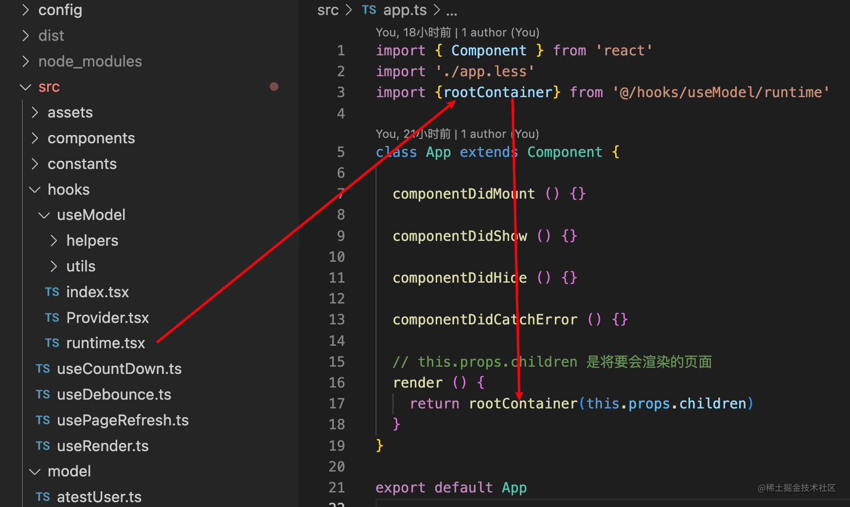The height and width of the screenshot is (507, 850).
Task: Click 'export default App' line
Action: (451, 488)
